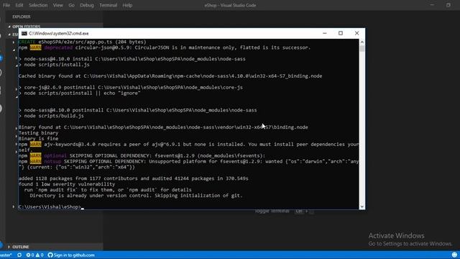The image size is (460, 259).
Task: Close the cmd.exe window
Action: pos(356,33)
